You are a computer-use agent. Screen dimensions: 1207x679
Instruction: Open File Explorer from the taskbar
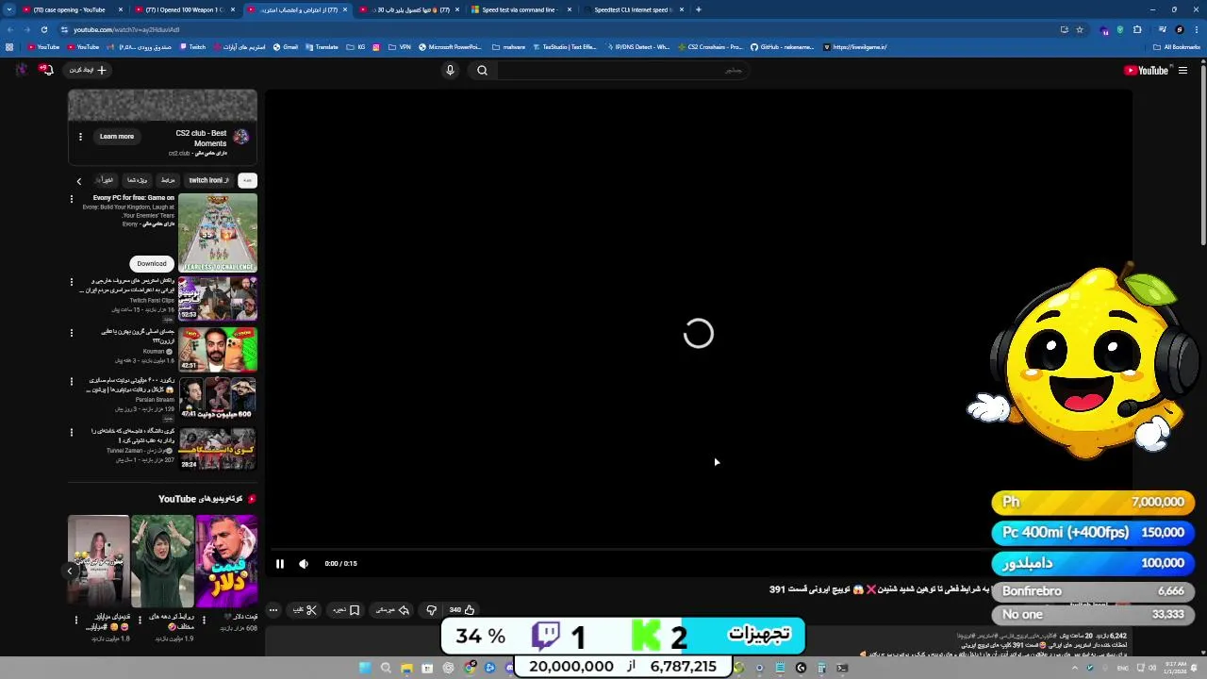tap(406, 668)
